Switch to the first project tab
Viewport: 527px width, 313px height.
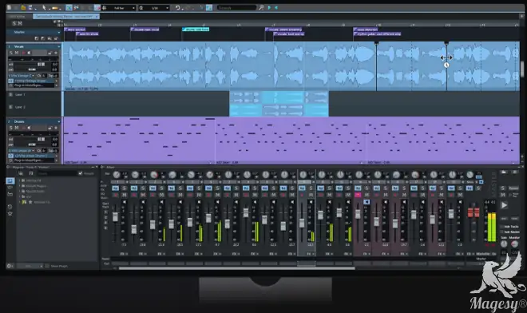(x=17, y=16)
